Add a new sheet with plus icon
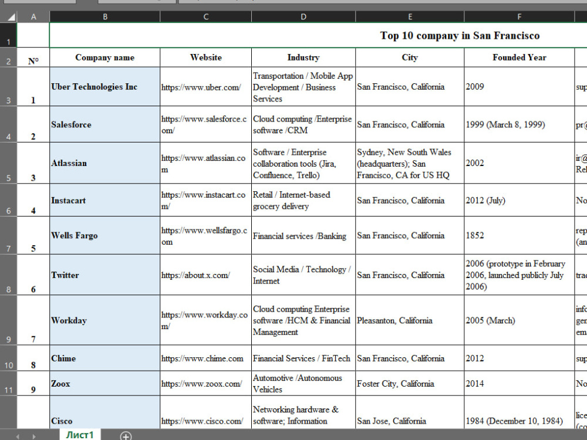587x440 pixels. point(126,436)
